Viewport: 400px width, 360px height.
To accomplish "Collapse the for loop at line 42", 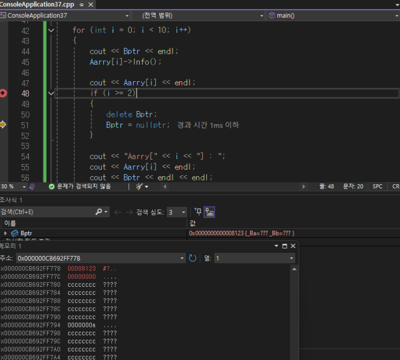I will point(51,30).
